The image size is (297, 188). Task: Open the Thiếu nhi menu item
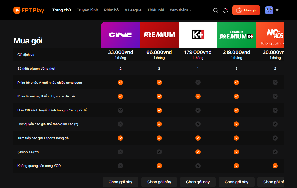(156, 10)
